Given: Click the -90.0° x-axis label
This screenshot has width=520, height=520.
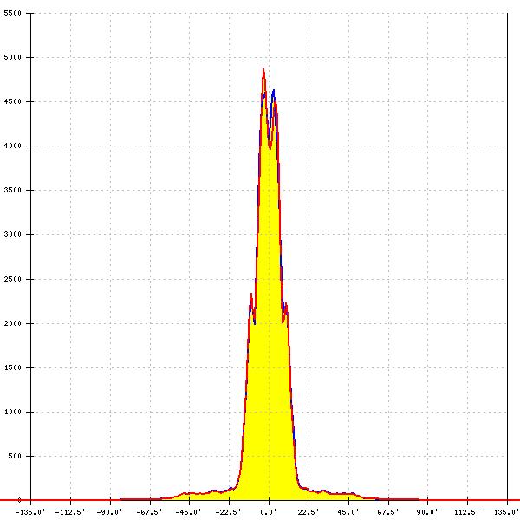Looking at the screenshot, I should coord(110,512).
